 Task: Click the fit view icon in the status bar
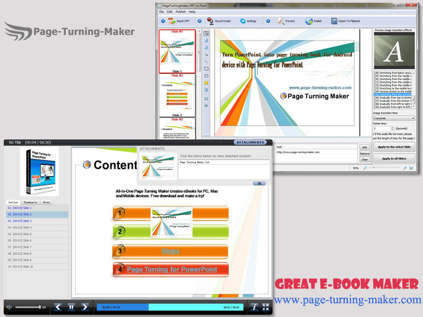[x=411, y=168]
